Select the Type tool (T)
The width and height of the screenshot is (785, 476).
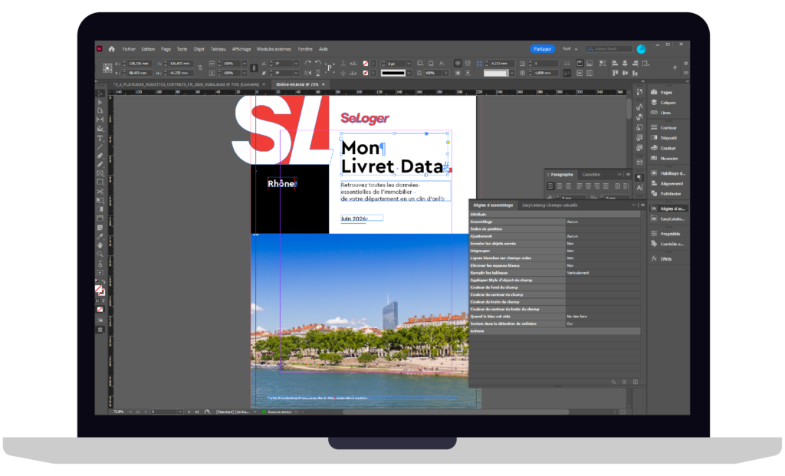[100, 138]
